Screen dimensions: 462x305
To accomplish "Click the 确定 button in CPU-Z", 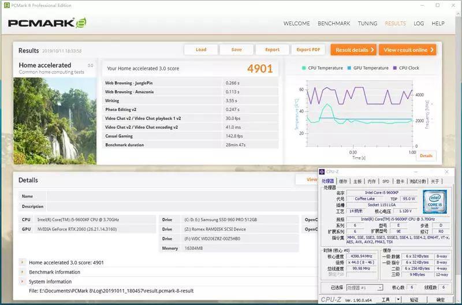I will [441, 299].
